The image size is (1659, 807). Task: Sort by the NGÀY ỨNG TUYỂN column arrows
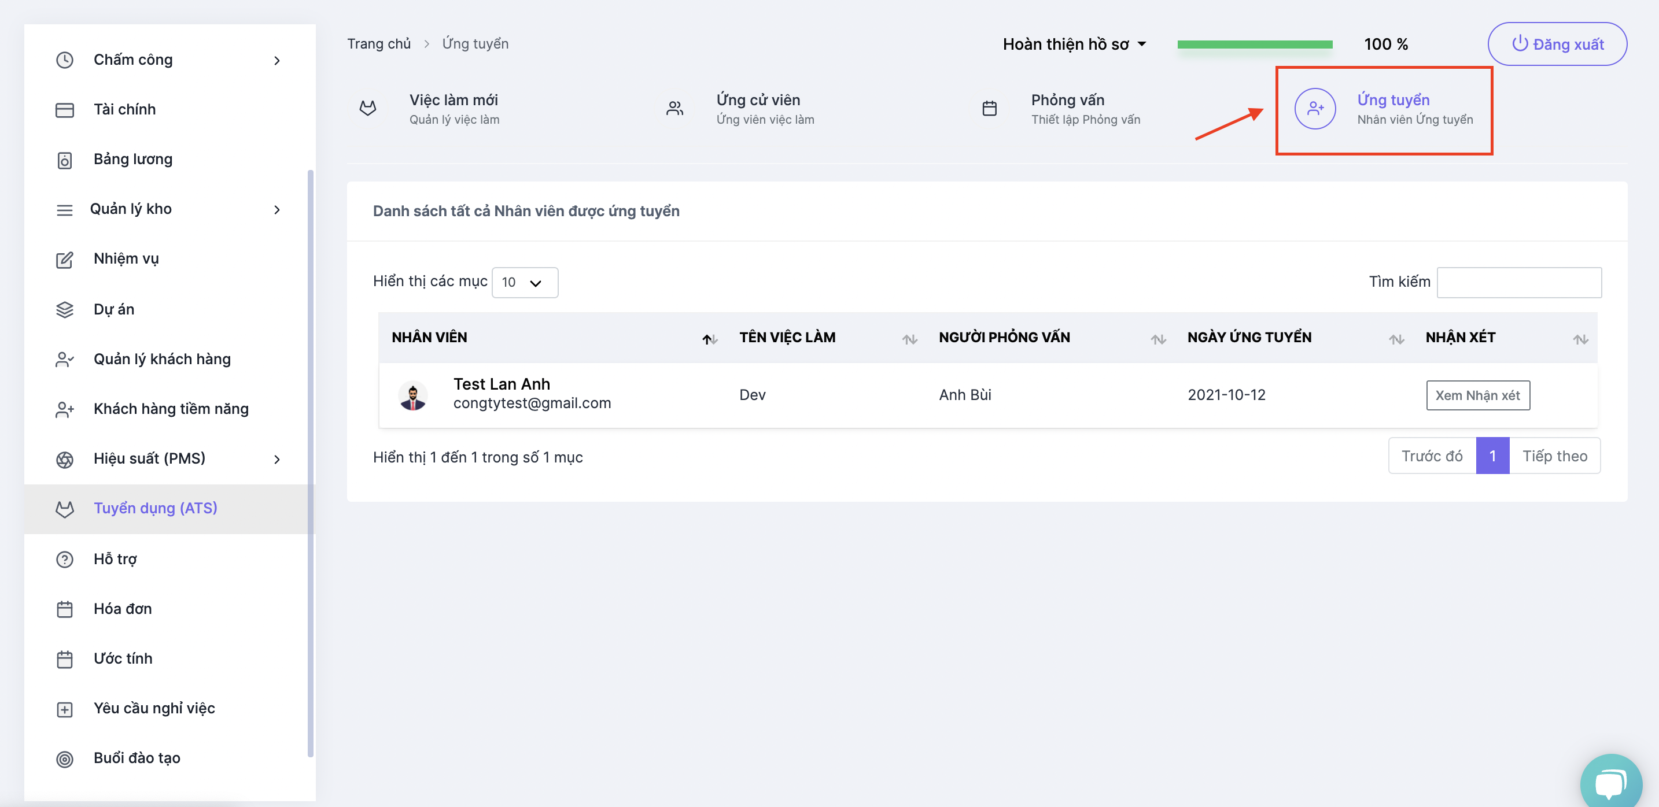[1396, 339]
